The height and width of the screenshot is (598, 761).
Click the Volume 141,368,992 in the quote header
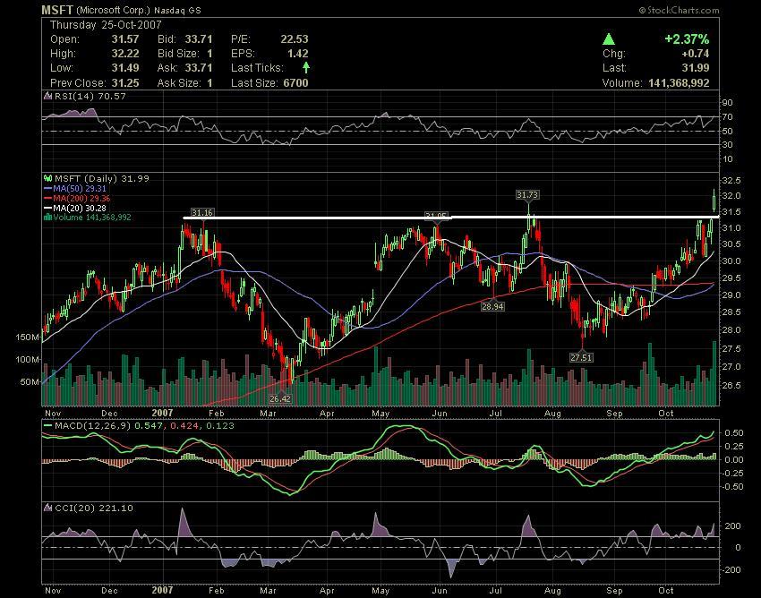(679, 83)
